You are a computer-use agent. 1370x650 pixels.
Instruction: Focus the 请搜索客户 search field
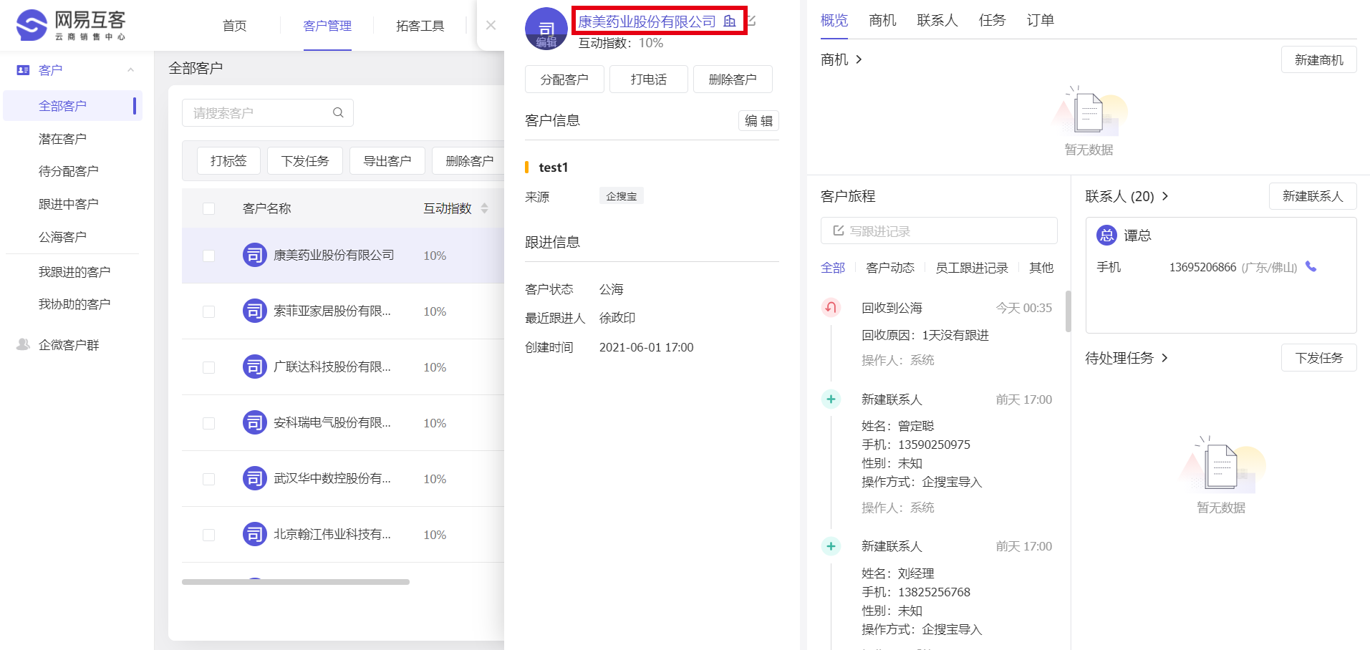(x=268, y=113)
